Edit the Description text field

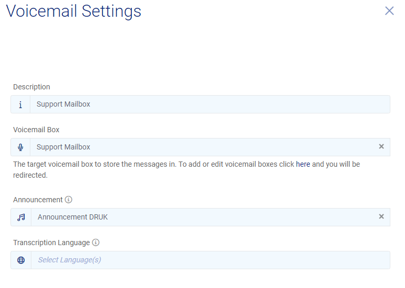[209, 105]
